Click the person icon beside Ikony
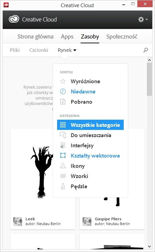Image resolution: width=155 pixels, height=252 pixels. pyautogui.click(x=63, y=166)
